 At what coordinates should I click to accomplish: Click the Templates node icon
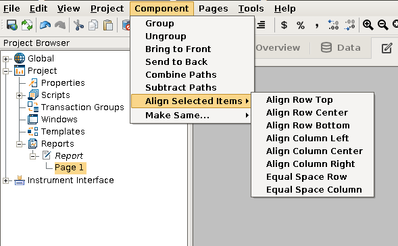click(33, 132)
